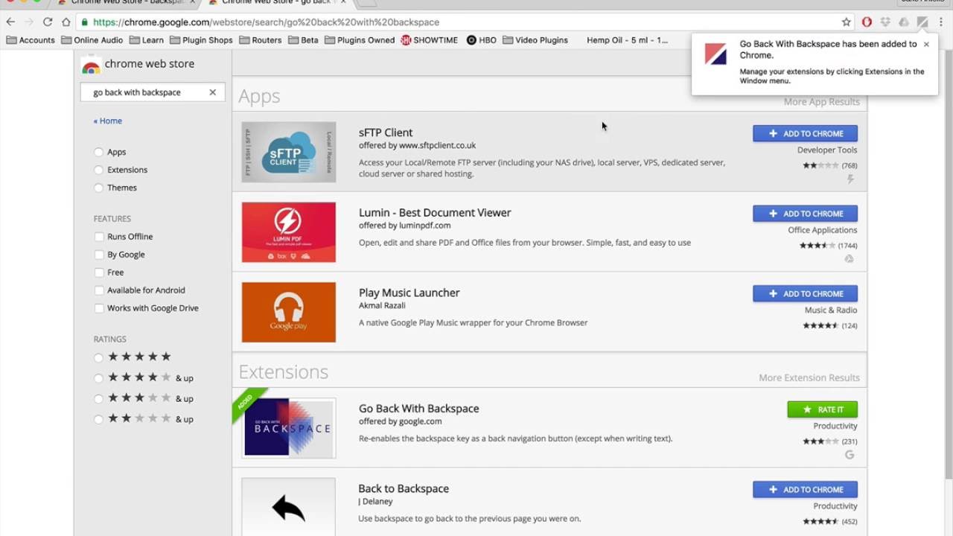953x536 pixels.
Task: Open the Go Back With Backspace toolbar icon
Action: tap(922, 22)
